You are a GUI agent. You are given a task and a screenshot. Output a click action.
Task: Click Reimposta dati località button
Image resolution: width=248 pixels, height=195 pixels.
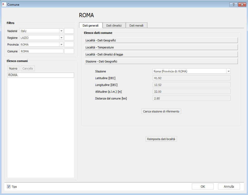[x=161, y=139]
